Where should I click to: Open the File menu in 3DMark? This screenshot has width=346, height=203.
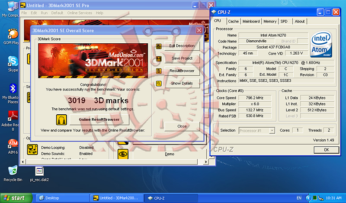click(24, 13)
